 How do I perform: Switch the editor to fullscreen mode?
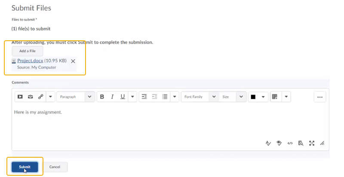coord(312,143)
